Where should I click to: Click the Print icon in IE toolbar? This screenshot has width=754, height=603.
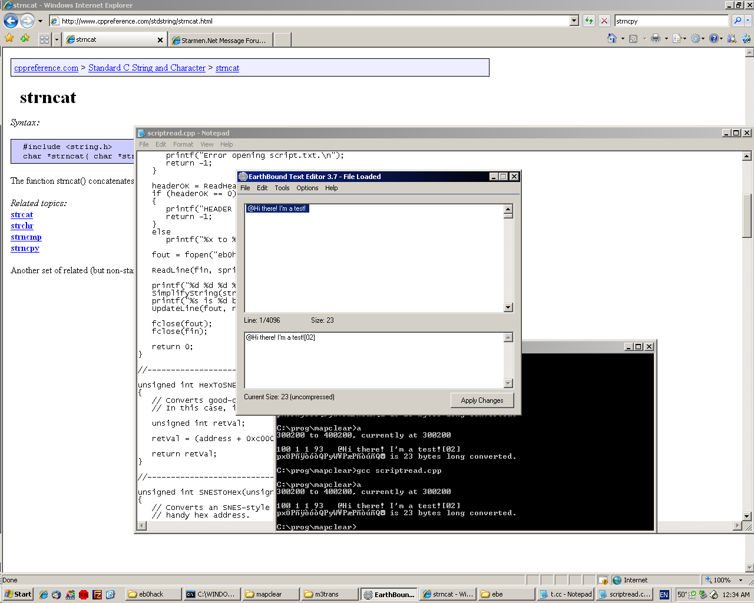[655, 39]
